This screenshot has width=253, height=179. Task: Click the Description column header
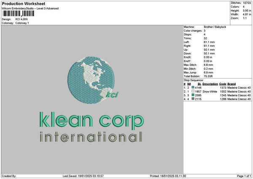(210, 84)
